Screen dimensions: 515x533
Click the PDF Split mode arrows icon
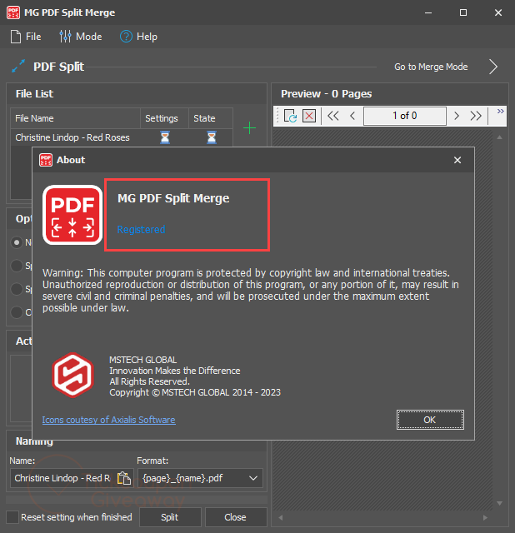pyautogui.click(x=18, y=66)
